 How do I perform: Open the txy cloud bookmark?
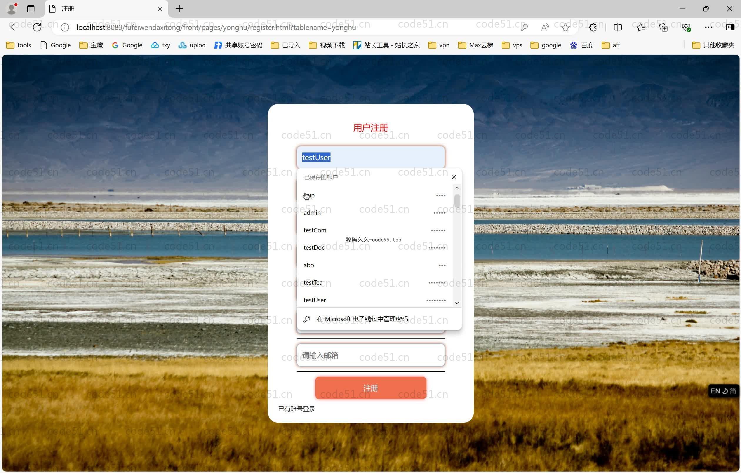[x=160, y=45]
